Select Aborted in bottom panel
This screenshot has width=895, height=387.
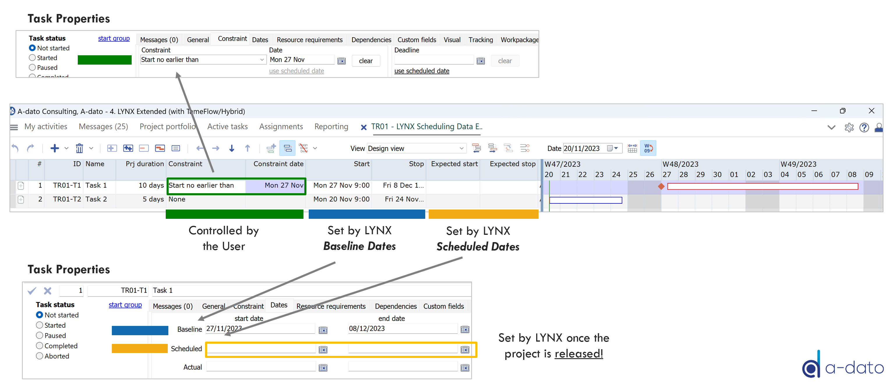coord(40,356)
